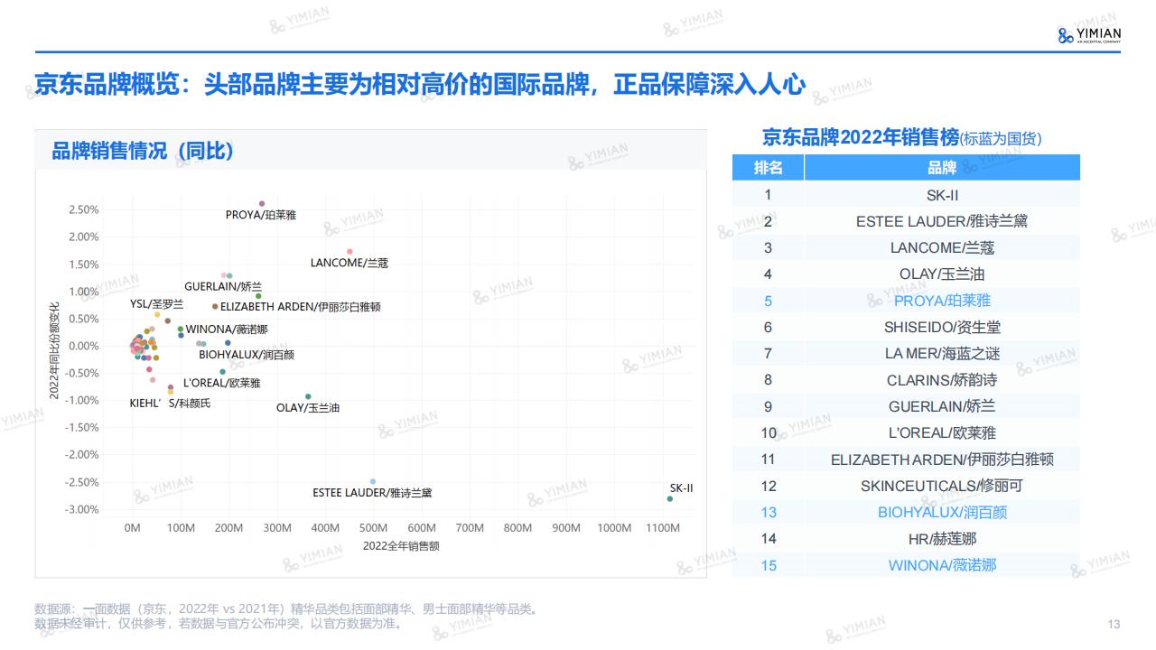Click the table title 京东品牌2022年销售榜

click(860, 137)
